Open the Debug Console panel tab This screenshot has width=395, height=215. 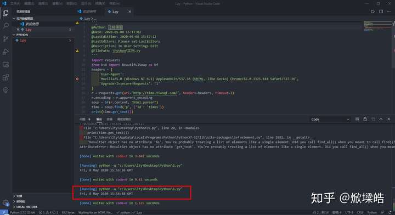click(x=123, y=119)
